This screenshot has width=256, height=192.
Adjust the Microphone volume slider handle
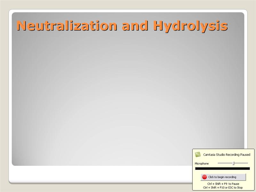pos(234,163)
